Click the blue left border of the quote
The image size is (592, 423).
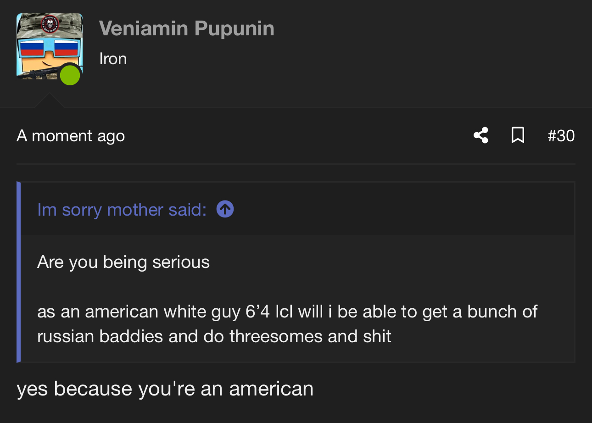click(19, 272)
